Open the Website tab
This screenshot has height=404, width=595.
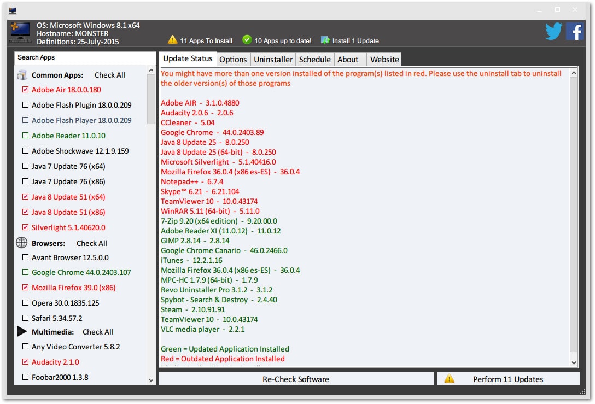384,60
